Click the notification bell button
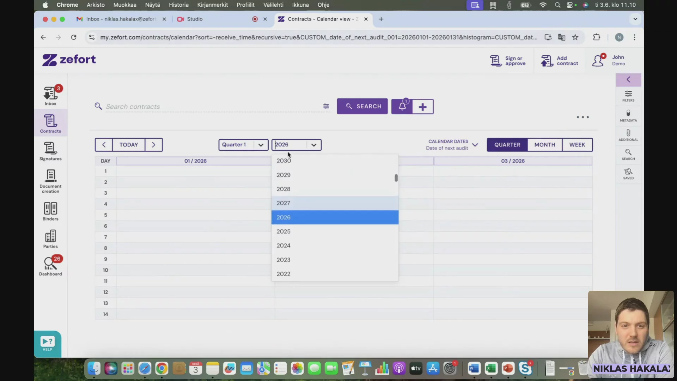This screenshot has width=677, height=381. click(402, 107)
